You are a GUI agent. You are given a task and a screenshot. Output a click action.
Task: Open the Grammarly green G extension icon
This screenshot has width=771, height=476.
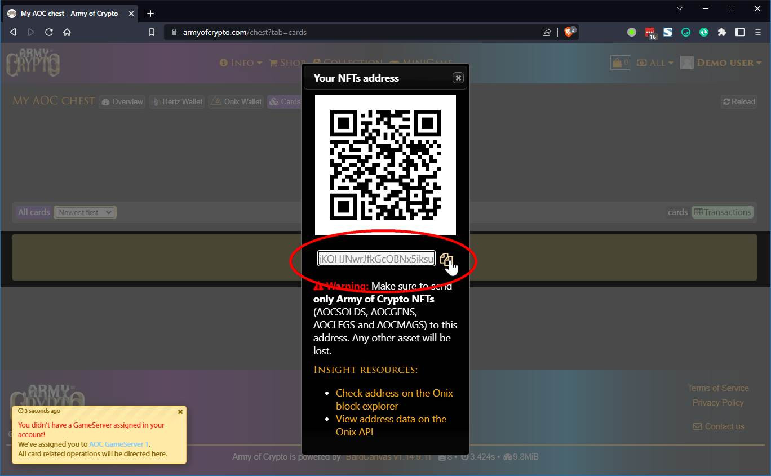point(686,32)
